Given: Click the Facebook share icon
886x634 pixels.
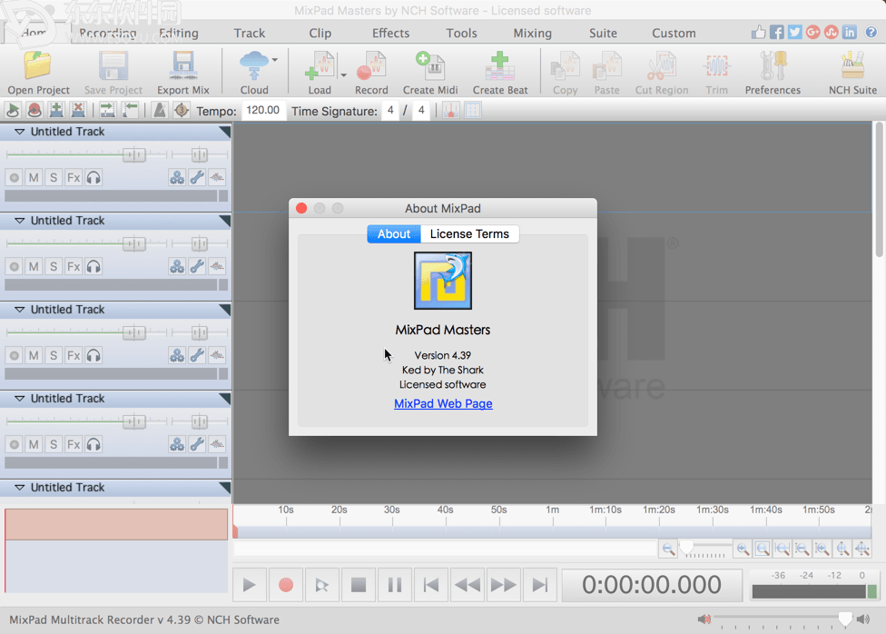Looking at the screenshot, I should pos(777,32).
